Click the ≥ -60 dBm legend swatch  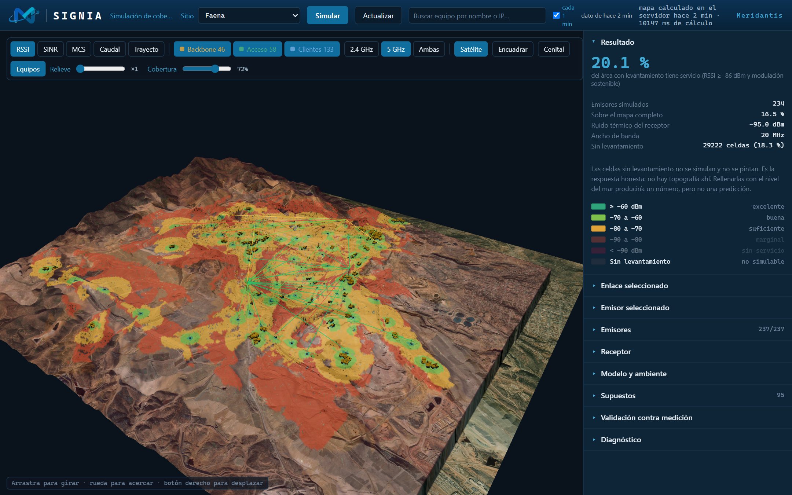(x=598, y=206)
